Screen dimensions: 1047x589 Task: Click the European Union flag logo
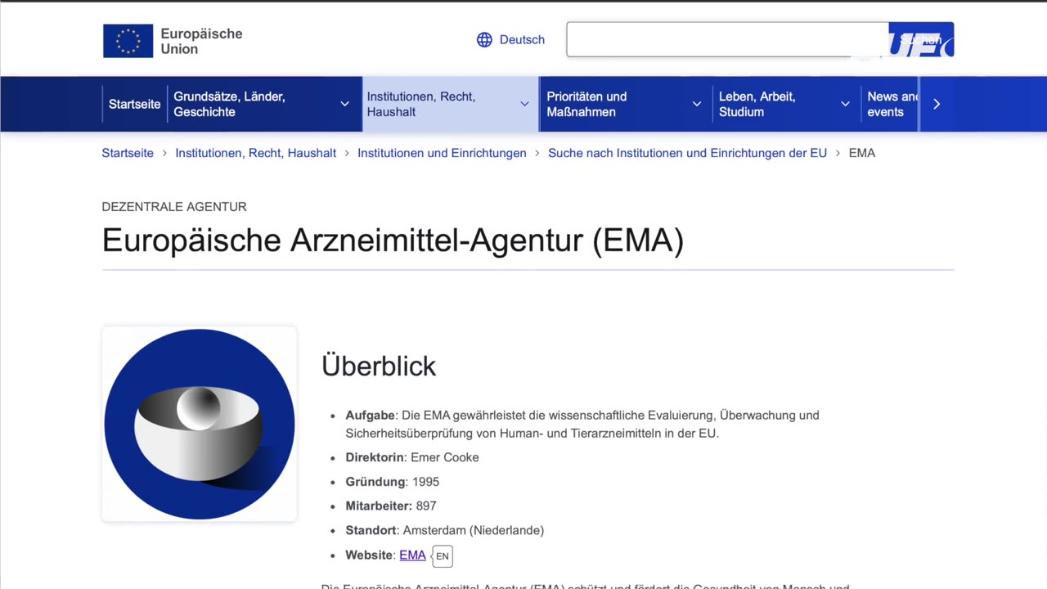click(128, 41)
